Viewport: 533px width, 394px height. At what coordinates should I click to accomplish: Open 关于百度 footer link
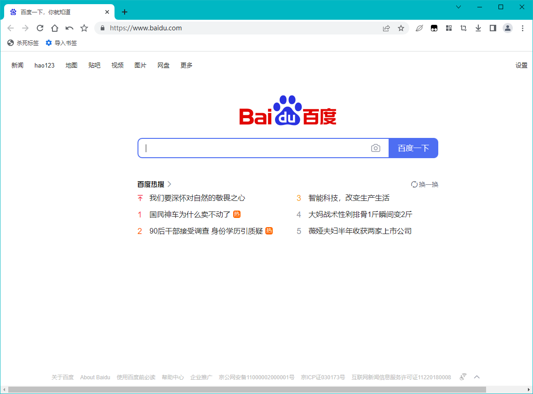63,377
